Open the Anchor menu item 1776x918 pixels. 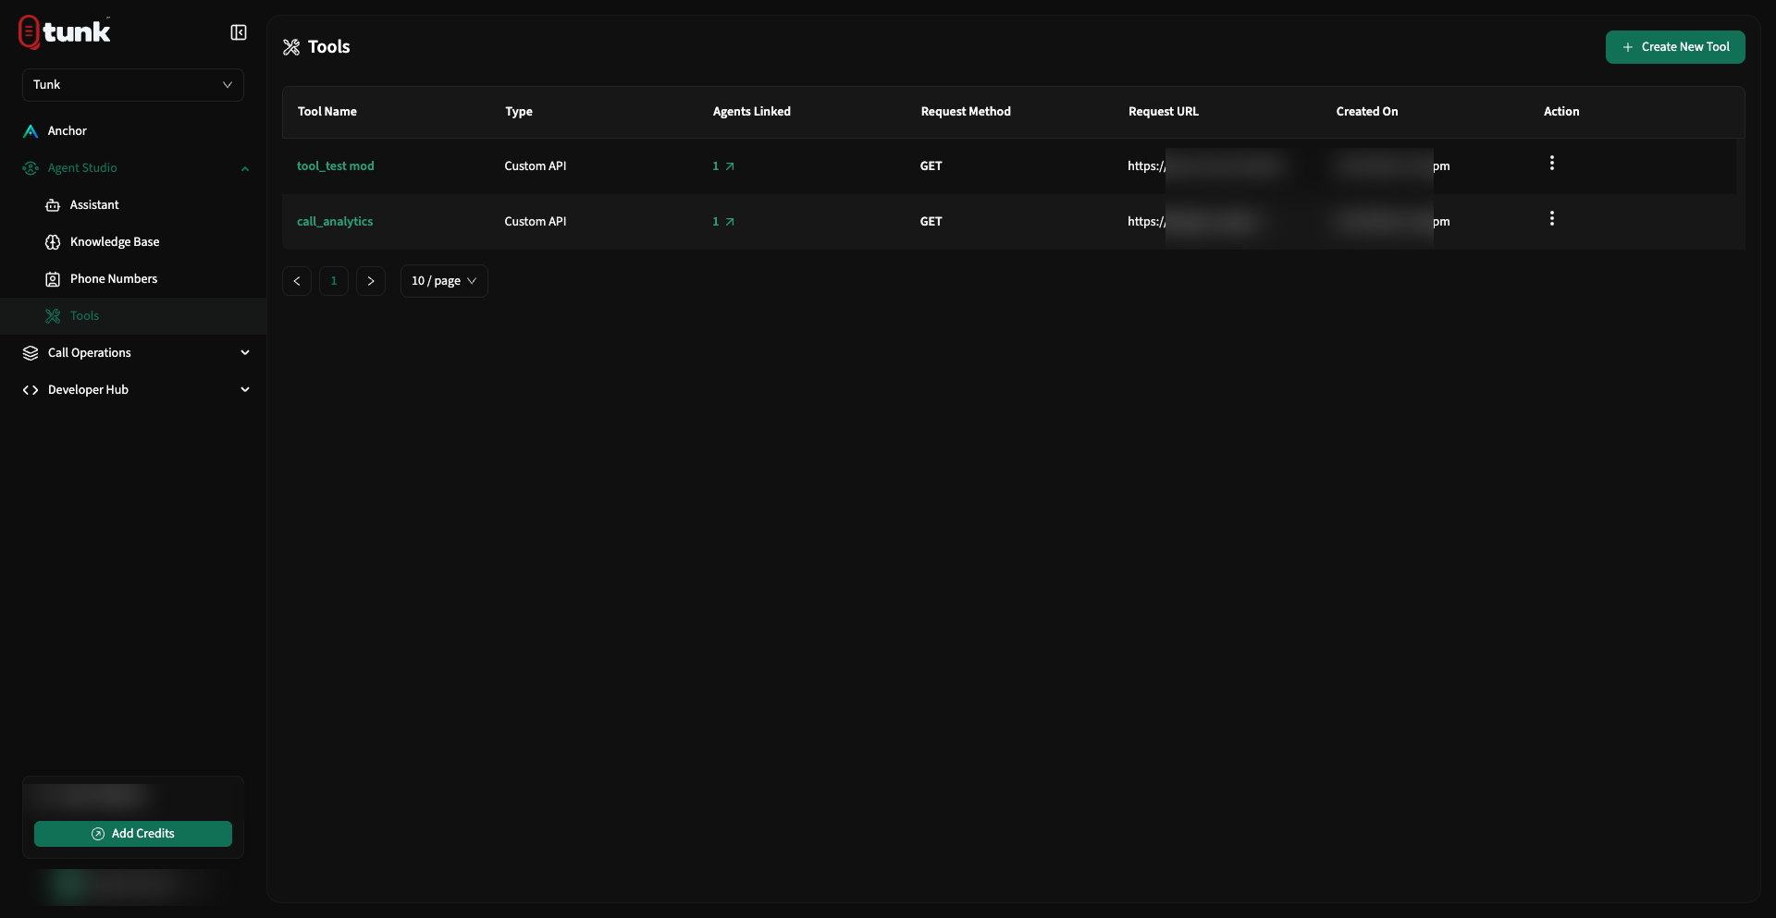tap(133, 131)
